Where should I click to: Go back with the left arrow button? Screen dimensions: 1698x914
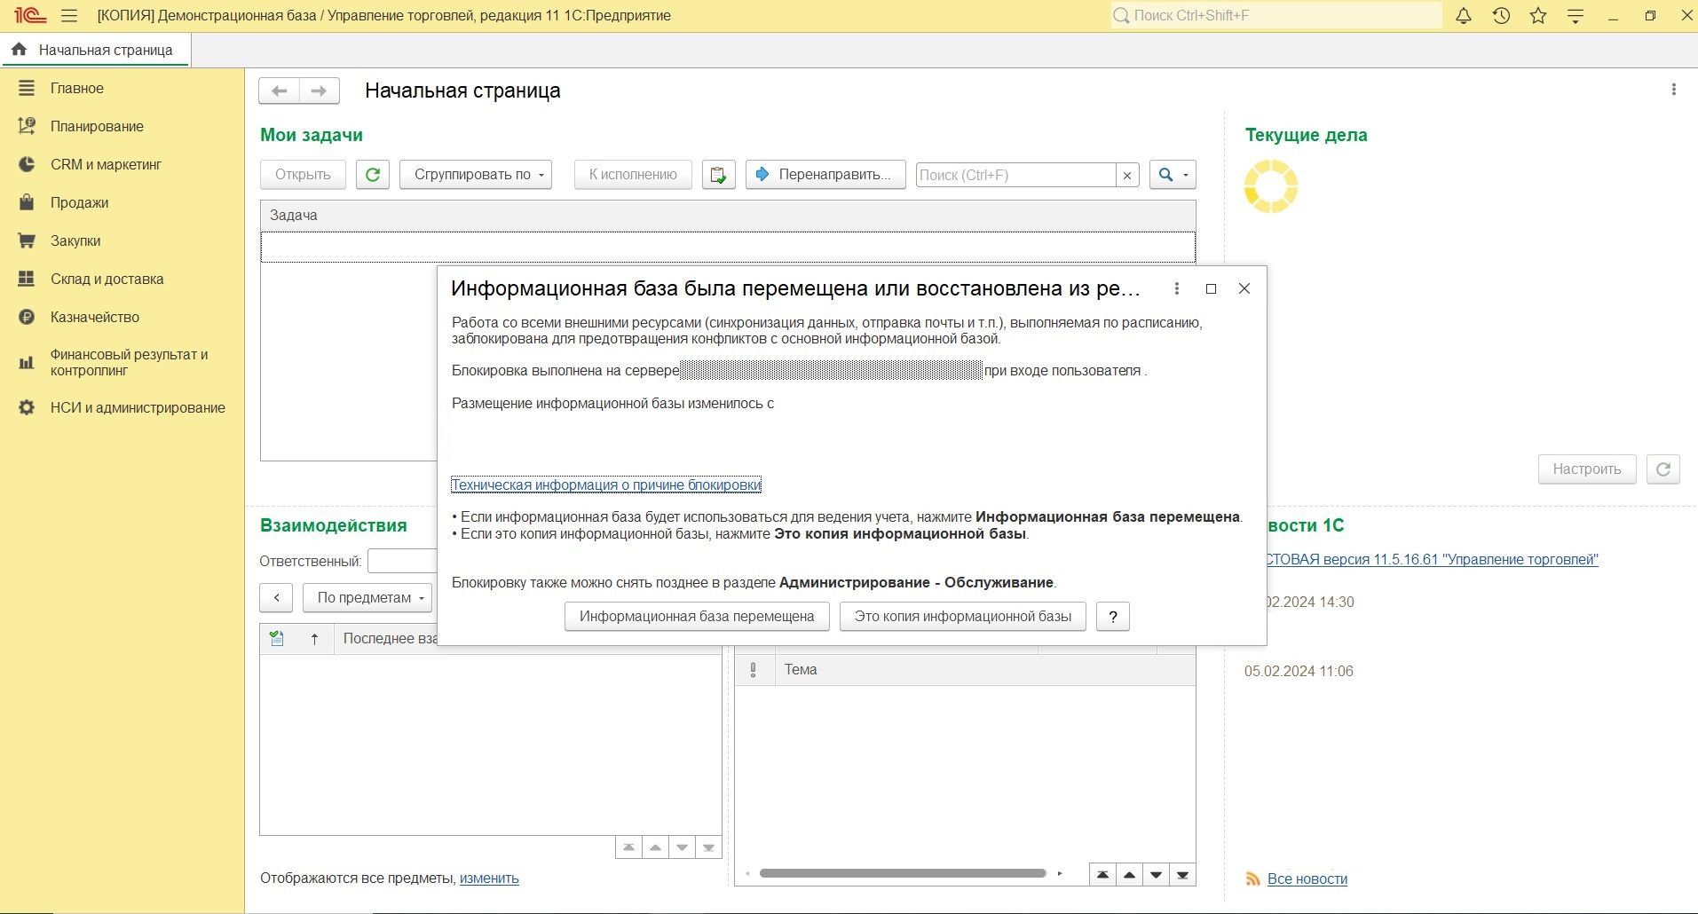pyautogui.click(x=280, y=91)
